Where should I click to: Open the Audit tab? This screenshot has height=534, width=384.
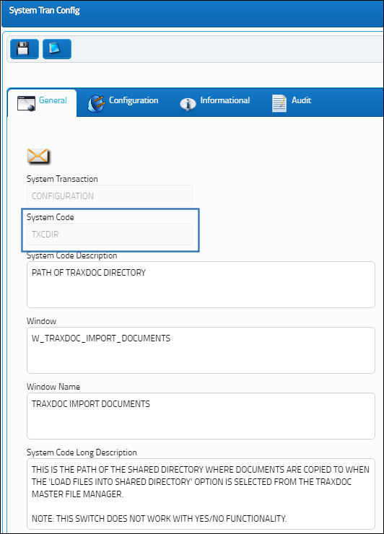(292, 102)
